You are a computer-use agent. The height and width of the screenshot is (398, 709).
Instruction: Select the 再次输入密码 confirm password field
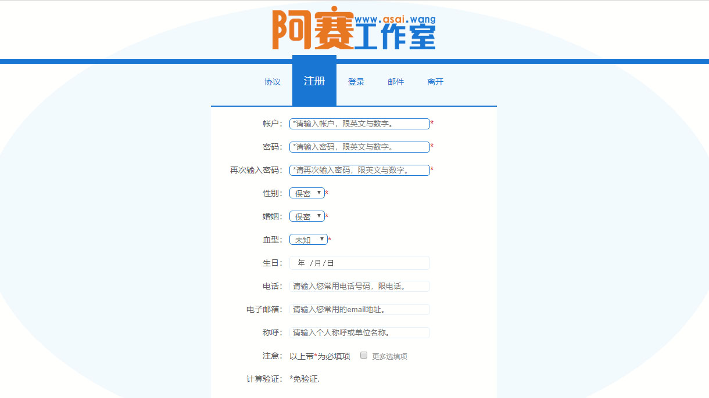(x=359, y=169)
